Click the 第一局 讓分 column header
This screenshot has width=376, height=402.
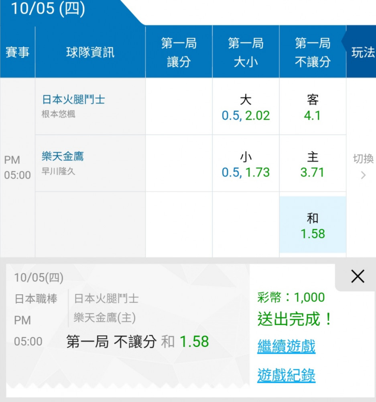[179, 52]
